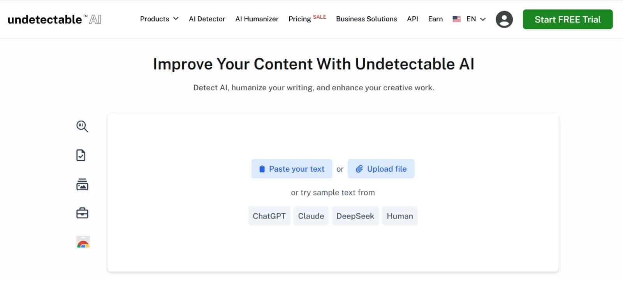The image size is (623, 281).
Task: Open the user account profile icon
Action: pyautogui.click(x=504, y=19)
